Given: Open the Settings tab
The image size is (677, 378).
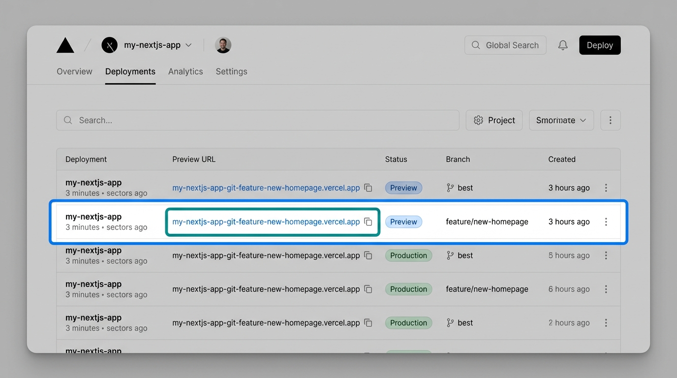Looking at the screenshot, I should [231, 71].
